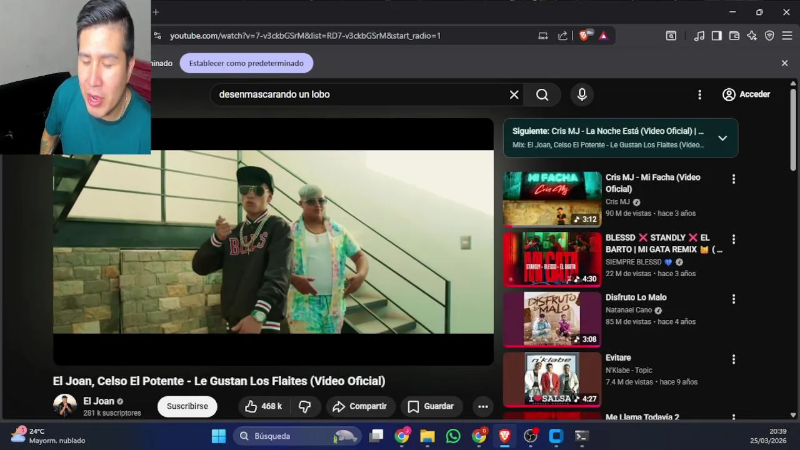The height and width of the screenshot is (450, 800).
Task: Click the Disfruto Lo Malo title
Action: [x=636, y=297]
